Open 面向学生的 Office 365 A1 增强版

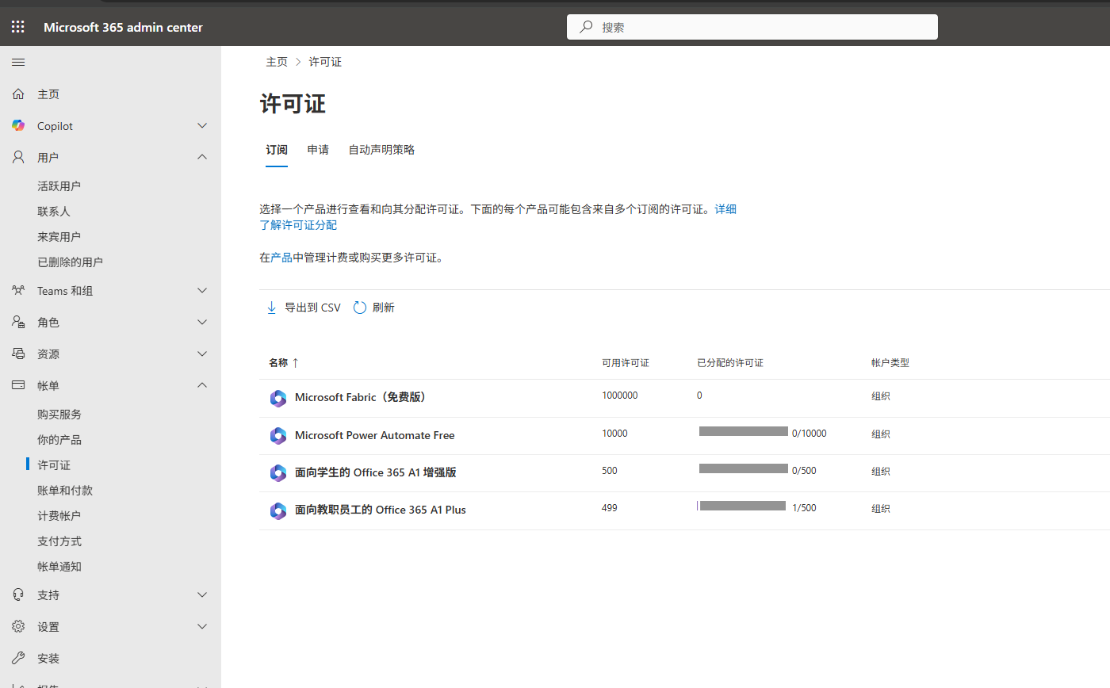(376, 472)
